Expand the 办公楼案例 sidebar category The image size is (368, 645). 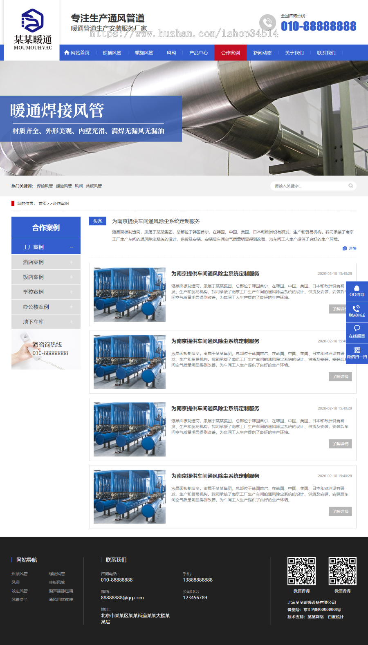point(71,307)
